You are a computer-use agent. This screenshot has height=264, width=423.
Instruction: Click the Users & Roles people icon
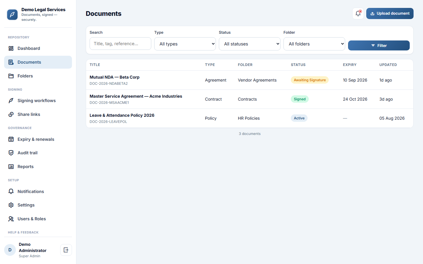pyautogui.click(x=11, y=219)
